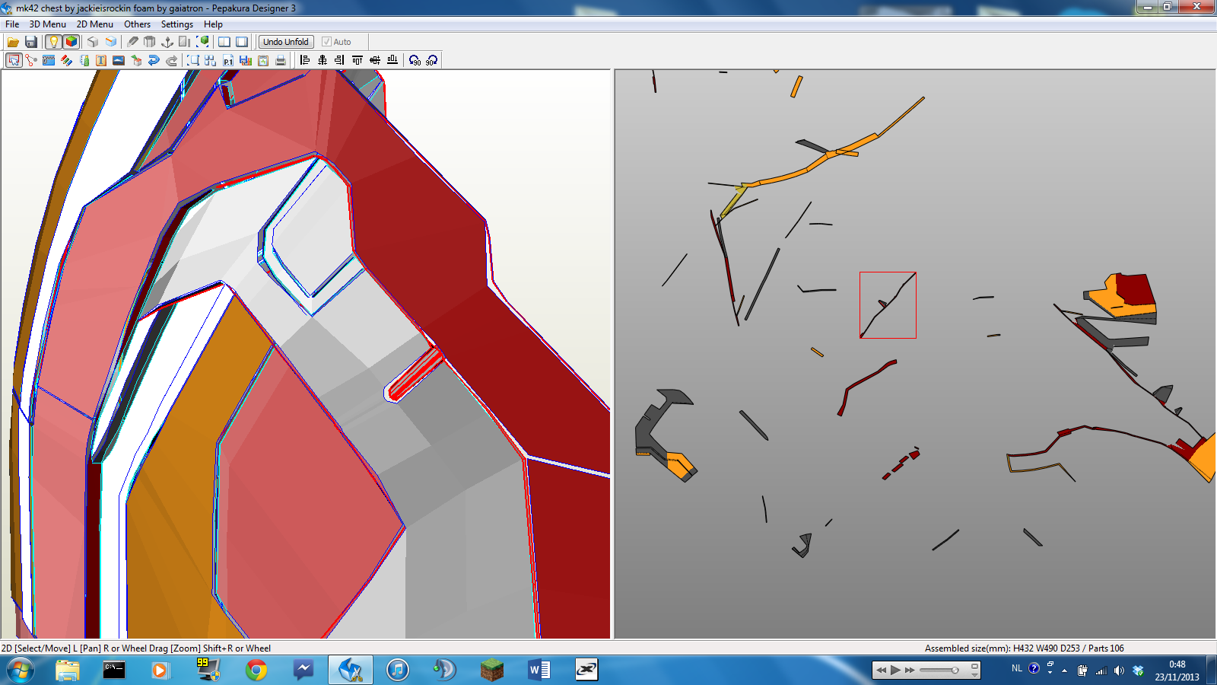Align parts to vertical middle
The width and height of the screenshot is (1217, 685).
click(374, 60)
